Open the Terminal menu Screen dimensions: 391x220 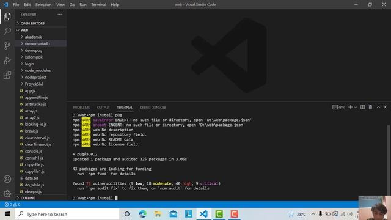tap(98, 5)
